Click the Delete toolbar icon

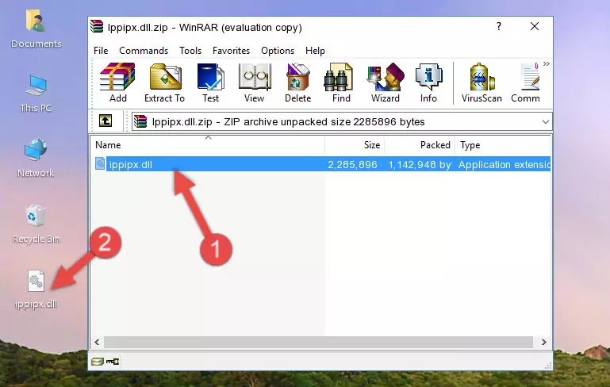(298, 82)
